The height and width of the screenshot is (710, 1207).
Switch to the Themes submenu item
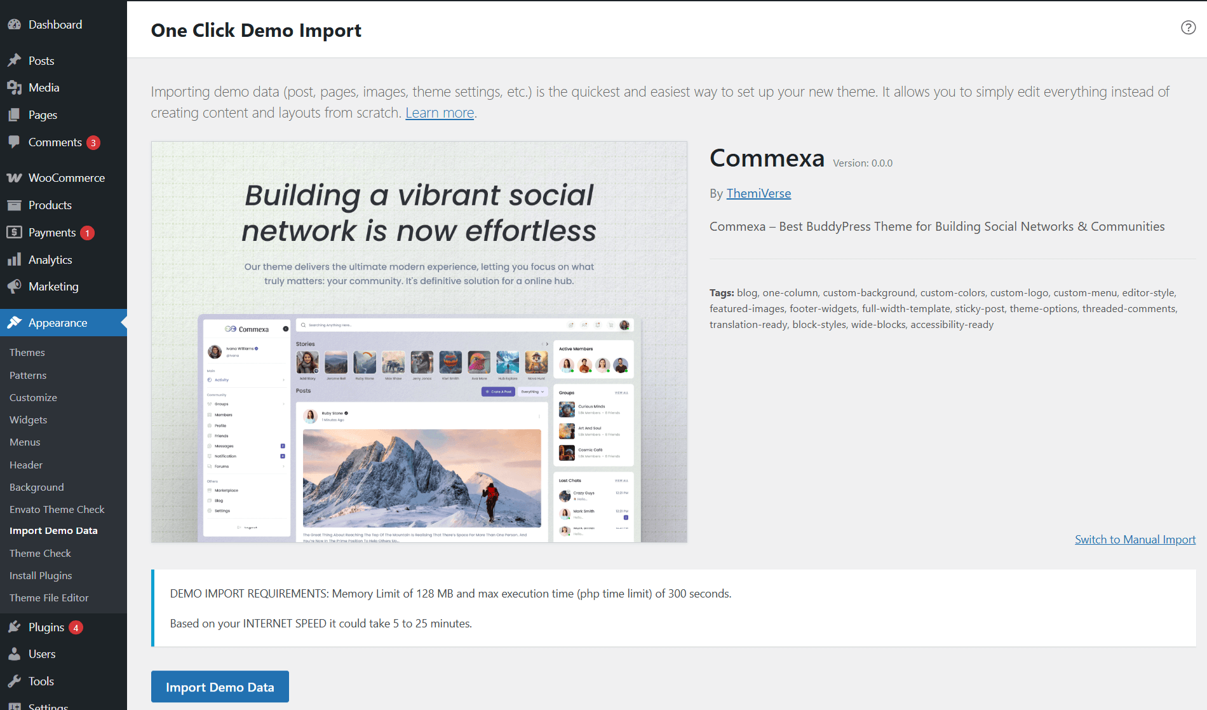27,352
